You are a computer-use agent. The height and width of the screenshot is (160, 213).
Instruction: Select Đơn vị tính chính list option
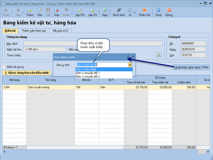pos(104,69)
